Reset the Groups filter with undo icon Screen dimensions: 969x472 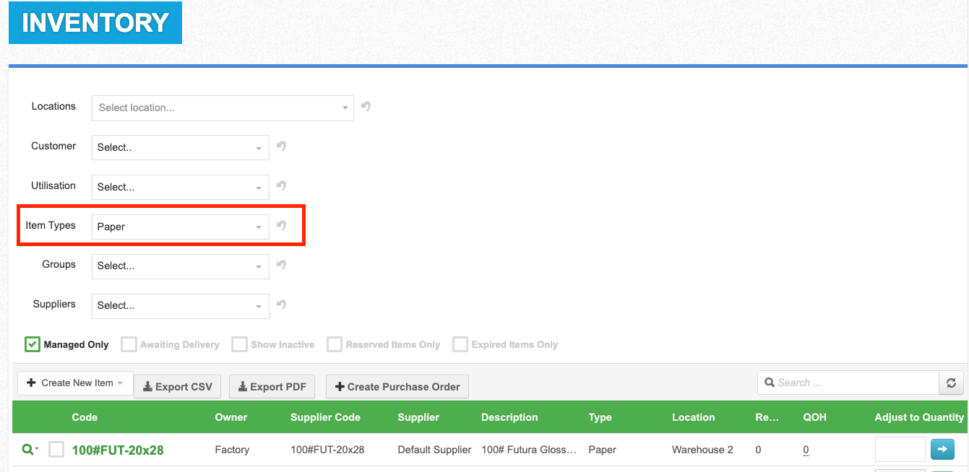282,265
